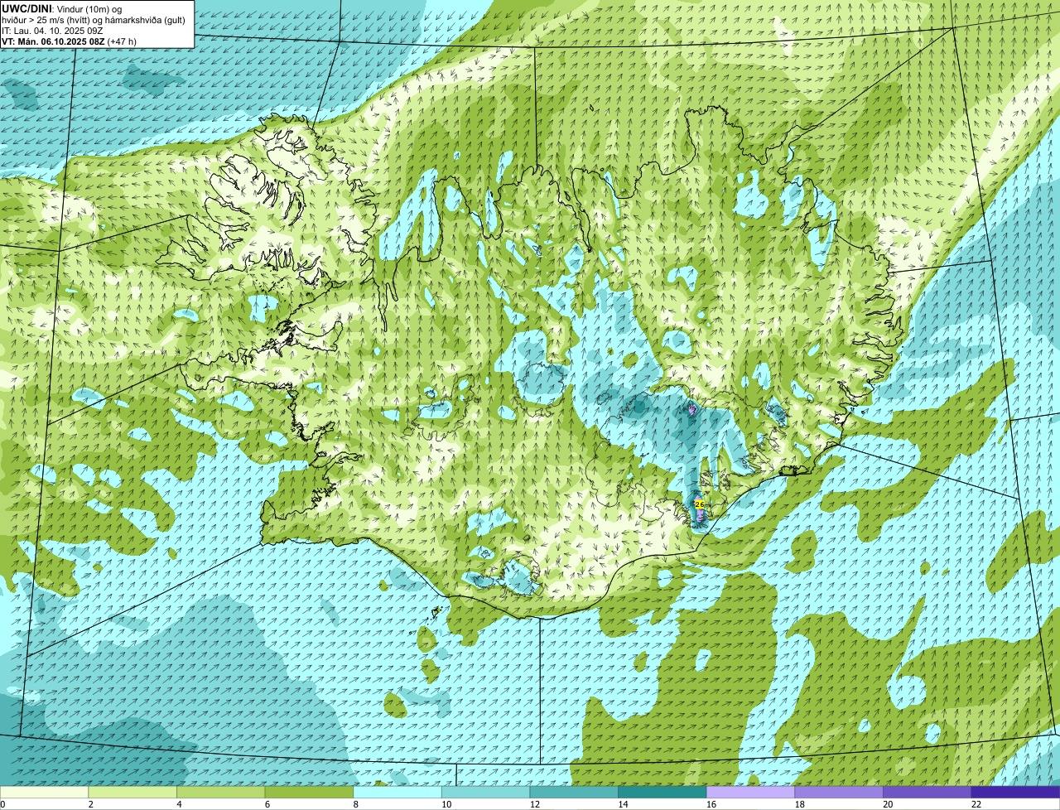Screen dimensions: 1060x810
Task: Select the 8–10 m/s light cyan swatch
Action: [397, 792]
